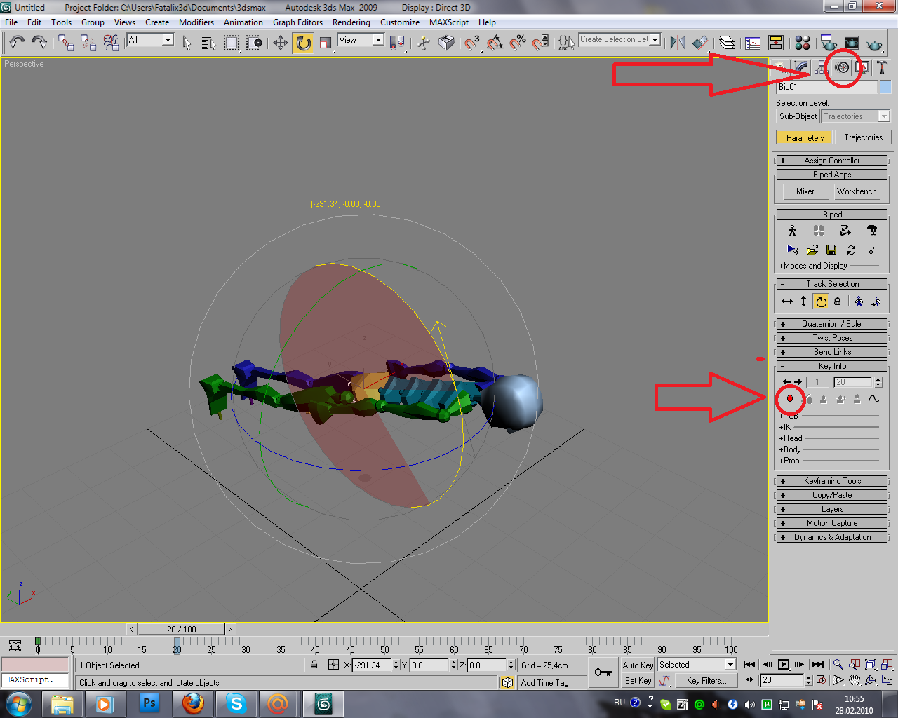Click the Mirror tool icon
Image resolution: width=898 pixels, height=718 pixels.
tap(677, 43)
